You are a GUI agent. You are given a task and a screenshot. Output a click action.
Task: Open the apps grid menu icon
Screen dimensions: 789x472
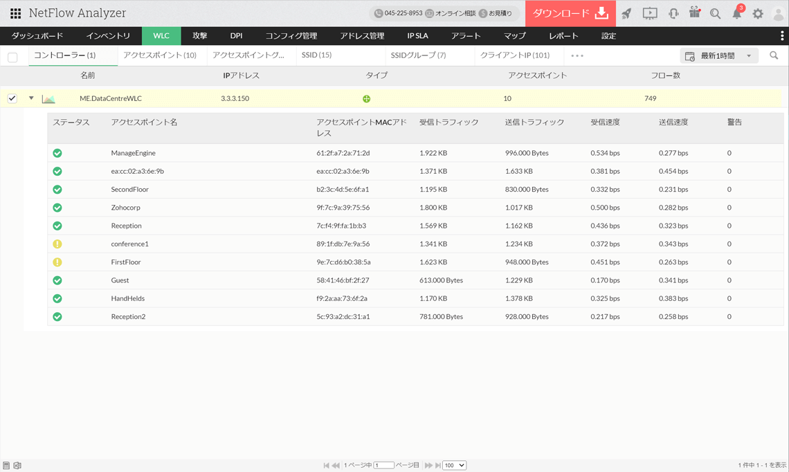coord(15,13)
